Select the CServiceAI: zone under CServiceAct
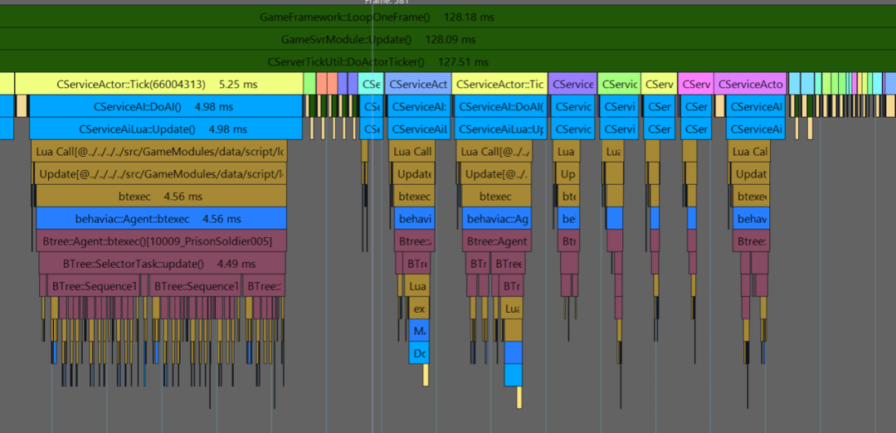 (x=420, y=106)
